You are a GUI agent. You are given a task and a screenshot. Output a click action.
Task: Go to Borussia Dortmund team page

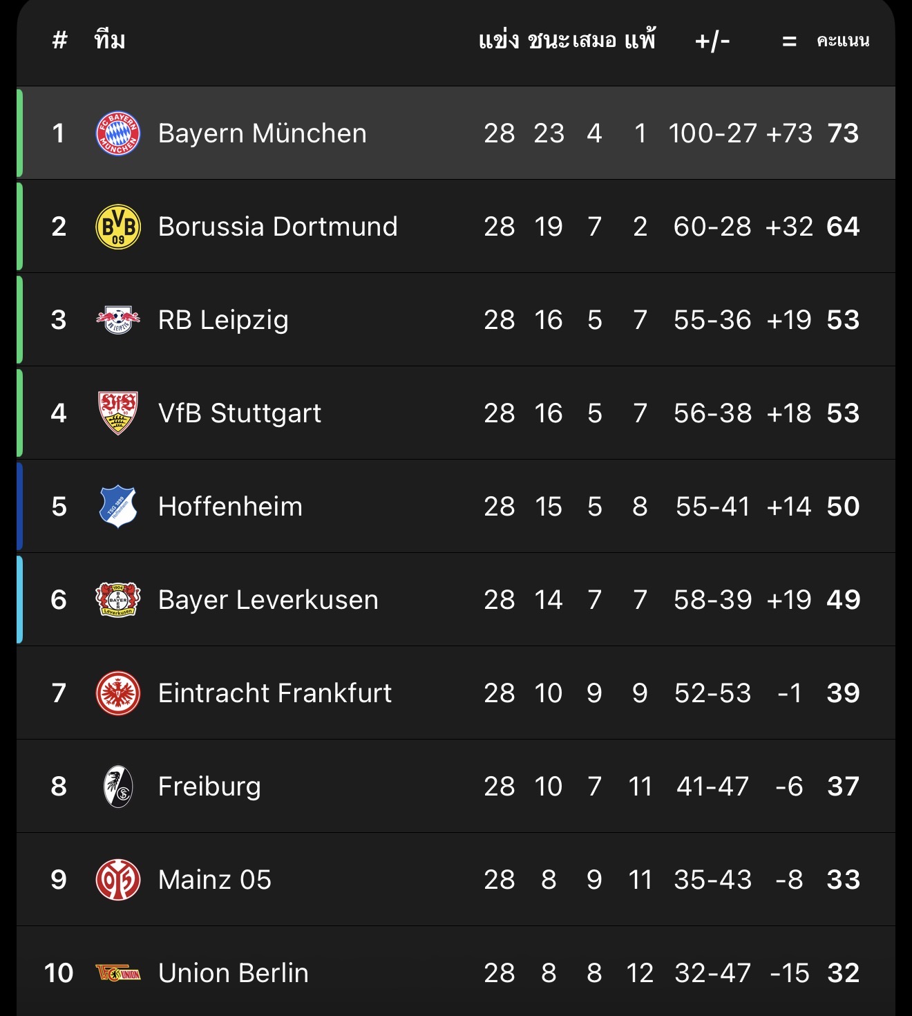coord(278,227)
